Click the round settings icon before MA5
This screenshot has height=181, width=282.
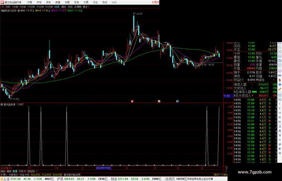tap(19, 11)
